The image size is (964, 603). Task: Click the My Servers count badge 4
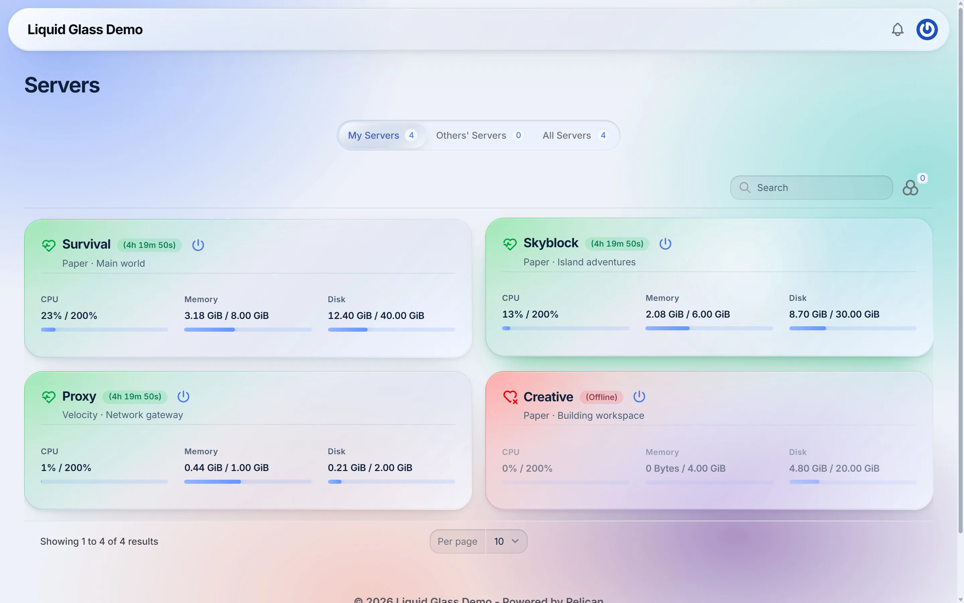pos(411,135)
